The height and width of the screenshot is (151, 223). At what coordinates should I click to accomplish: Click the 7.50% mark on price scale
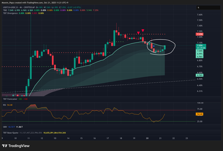[x=200, y=20]
